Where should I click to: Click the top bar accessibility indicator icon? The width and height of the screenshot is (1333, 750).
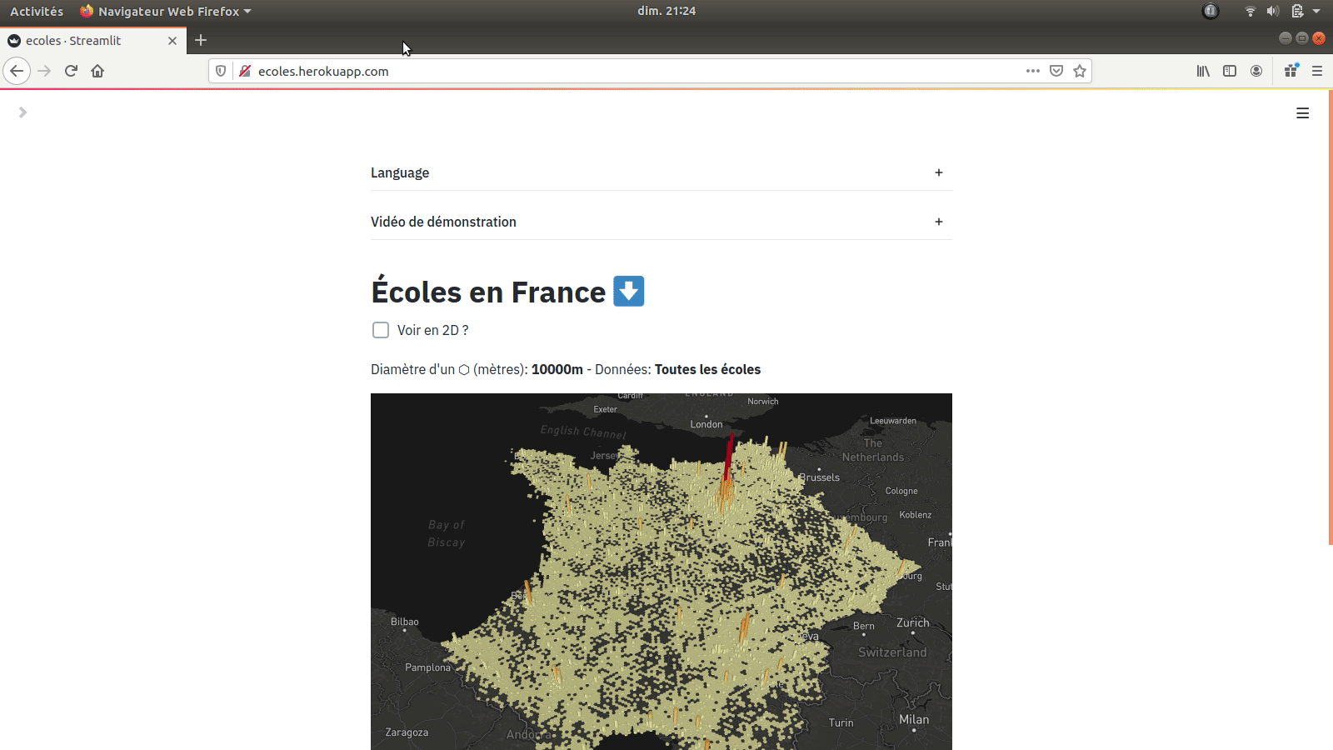(1211, 11)
